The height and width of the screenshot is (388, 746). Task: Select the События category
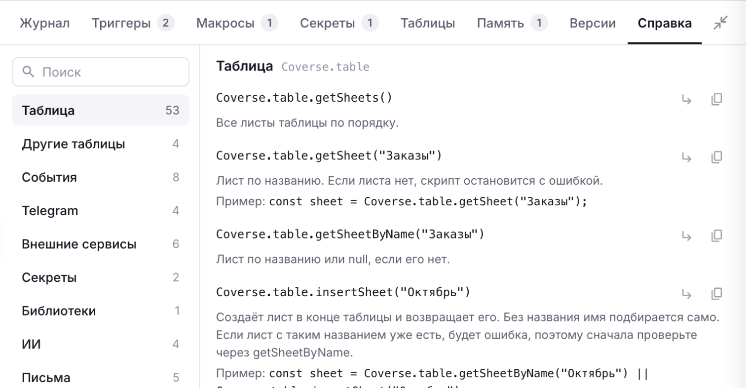pyautogui.click(x=101, y=177)
